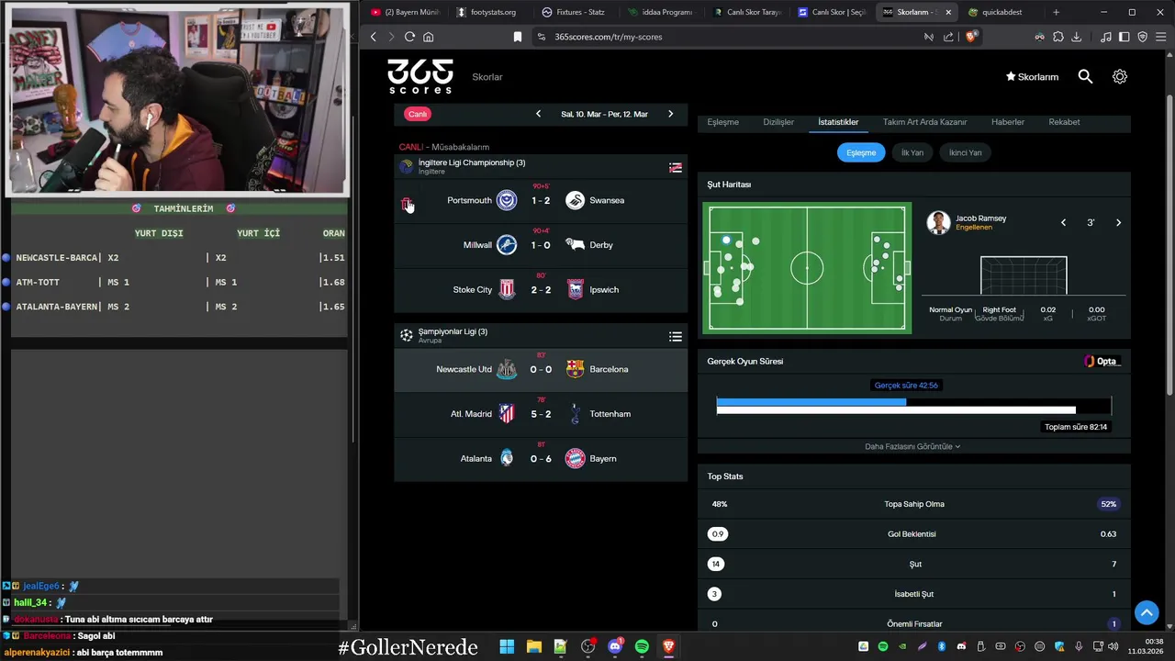Click Jacob Ramsey player photo
The image size is (1175, 661).
click(937, 222)
